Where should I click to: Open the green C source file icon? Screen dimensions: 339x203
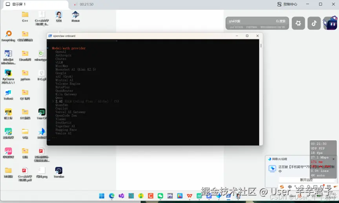(x=42, y=53)
